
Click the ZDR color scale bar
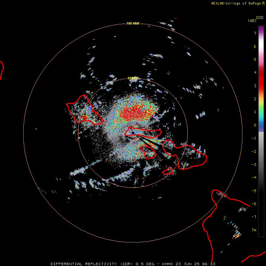[261, 131]
